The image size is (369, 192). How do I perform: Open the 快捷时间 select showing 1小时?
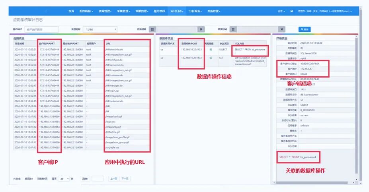(100, 29)
